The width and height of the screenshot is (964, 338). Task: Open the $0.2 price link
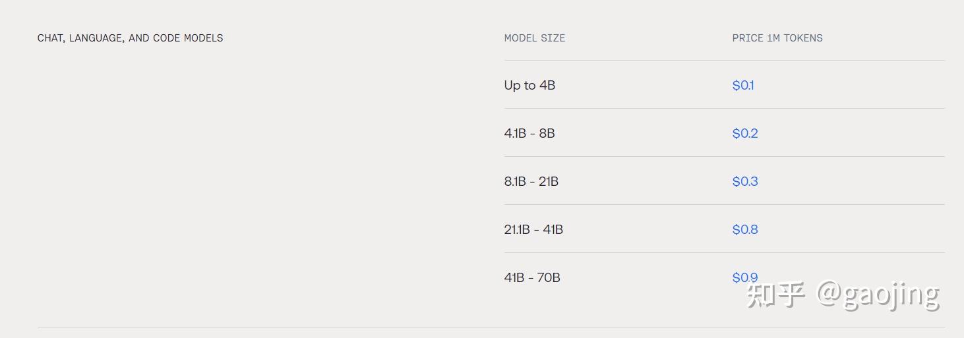[745, 133]
